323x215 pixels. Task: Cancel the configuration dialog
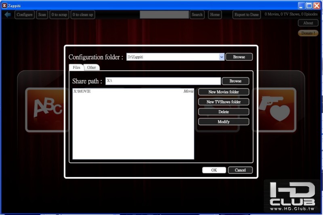(x=240, y=170)
